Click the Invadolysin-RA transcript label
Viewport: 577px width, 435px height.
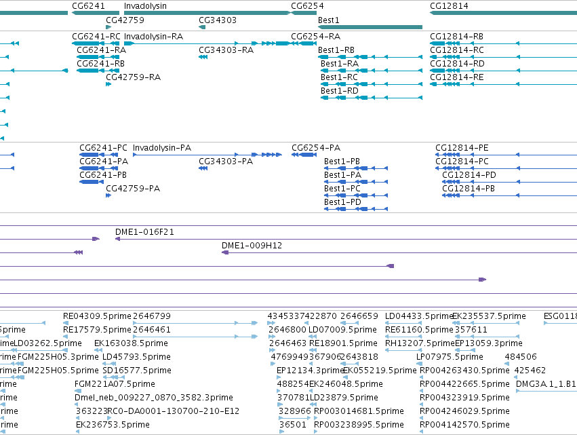153,37
